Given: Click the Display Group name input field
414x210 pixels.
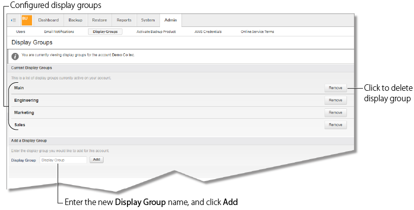Looking at the screenshot, I should [63, 160].
